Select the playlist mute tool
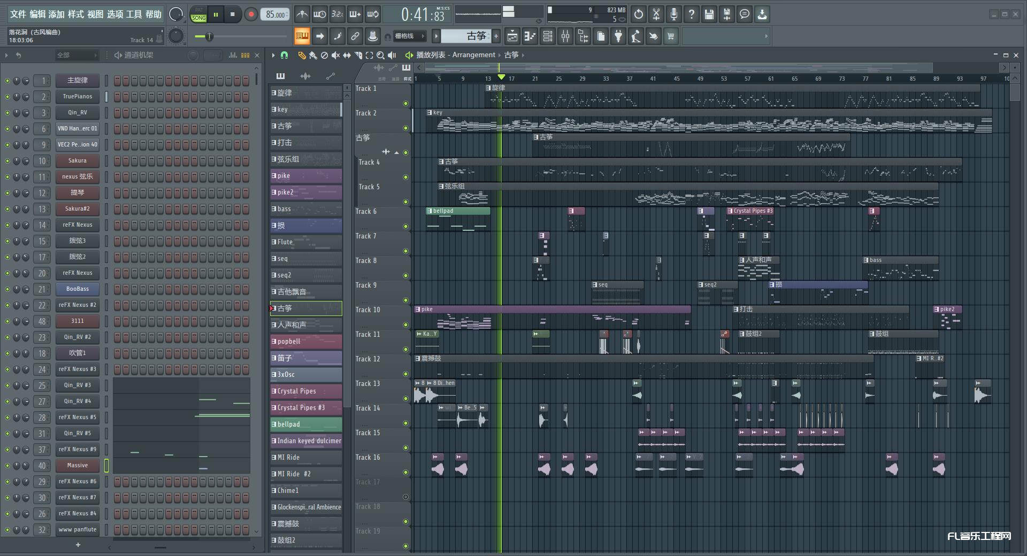 335,55
